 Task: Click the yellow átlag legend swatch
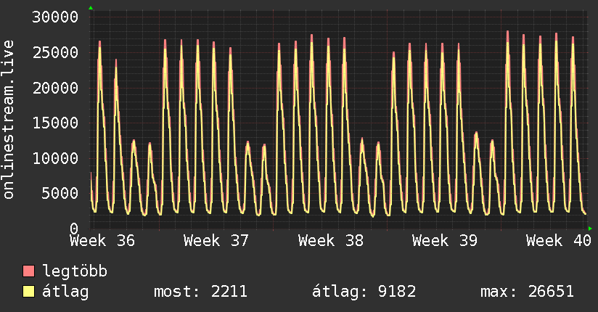(28, 291)
